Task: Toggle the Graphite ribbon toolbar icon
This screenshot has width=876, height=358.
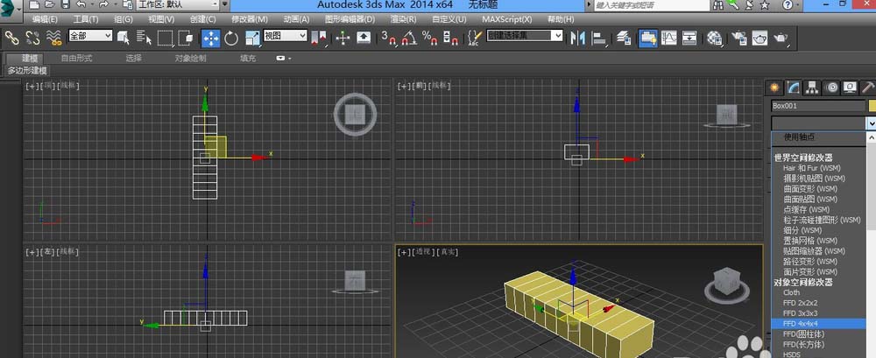Action: 648,38
